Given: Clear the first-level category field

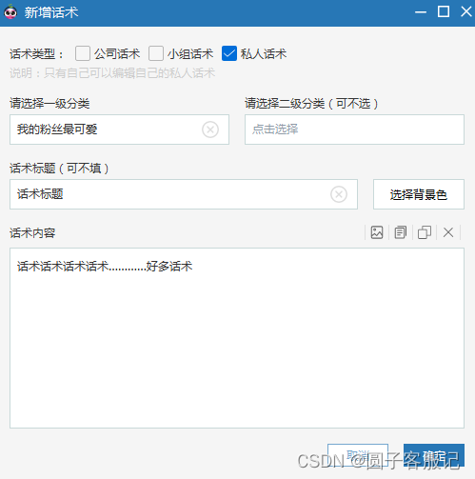Looking at the screenshot, I should [210, 130].
